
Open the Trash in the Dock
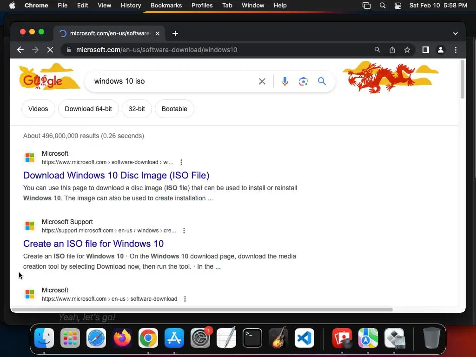tap(432, 338)
